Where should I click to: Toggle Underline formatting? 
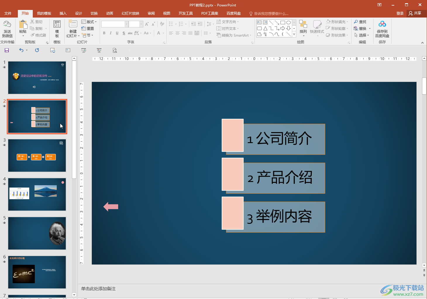117,33
